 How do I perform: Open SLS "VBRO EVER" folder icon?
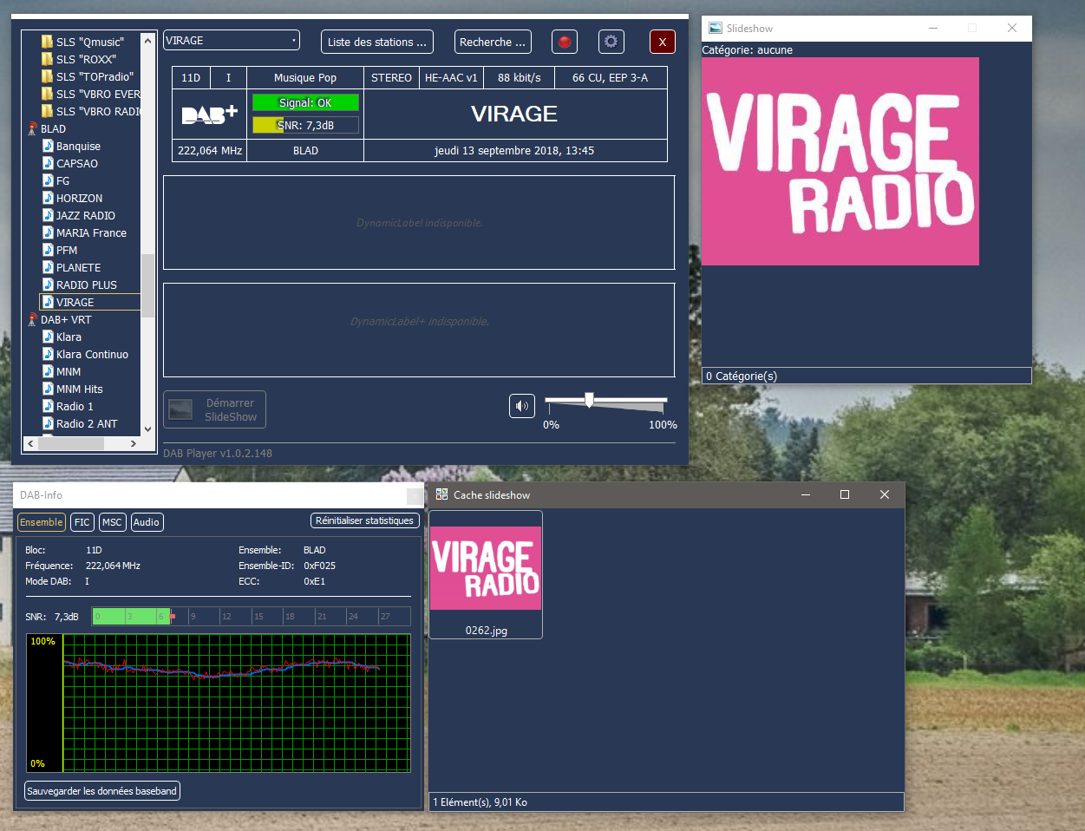coord(47,94)
